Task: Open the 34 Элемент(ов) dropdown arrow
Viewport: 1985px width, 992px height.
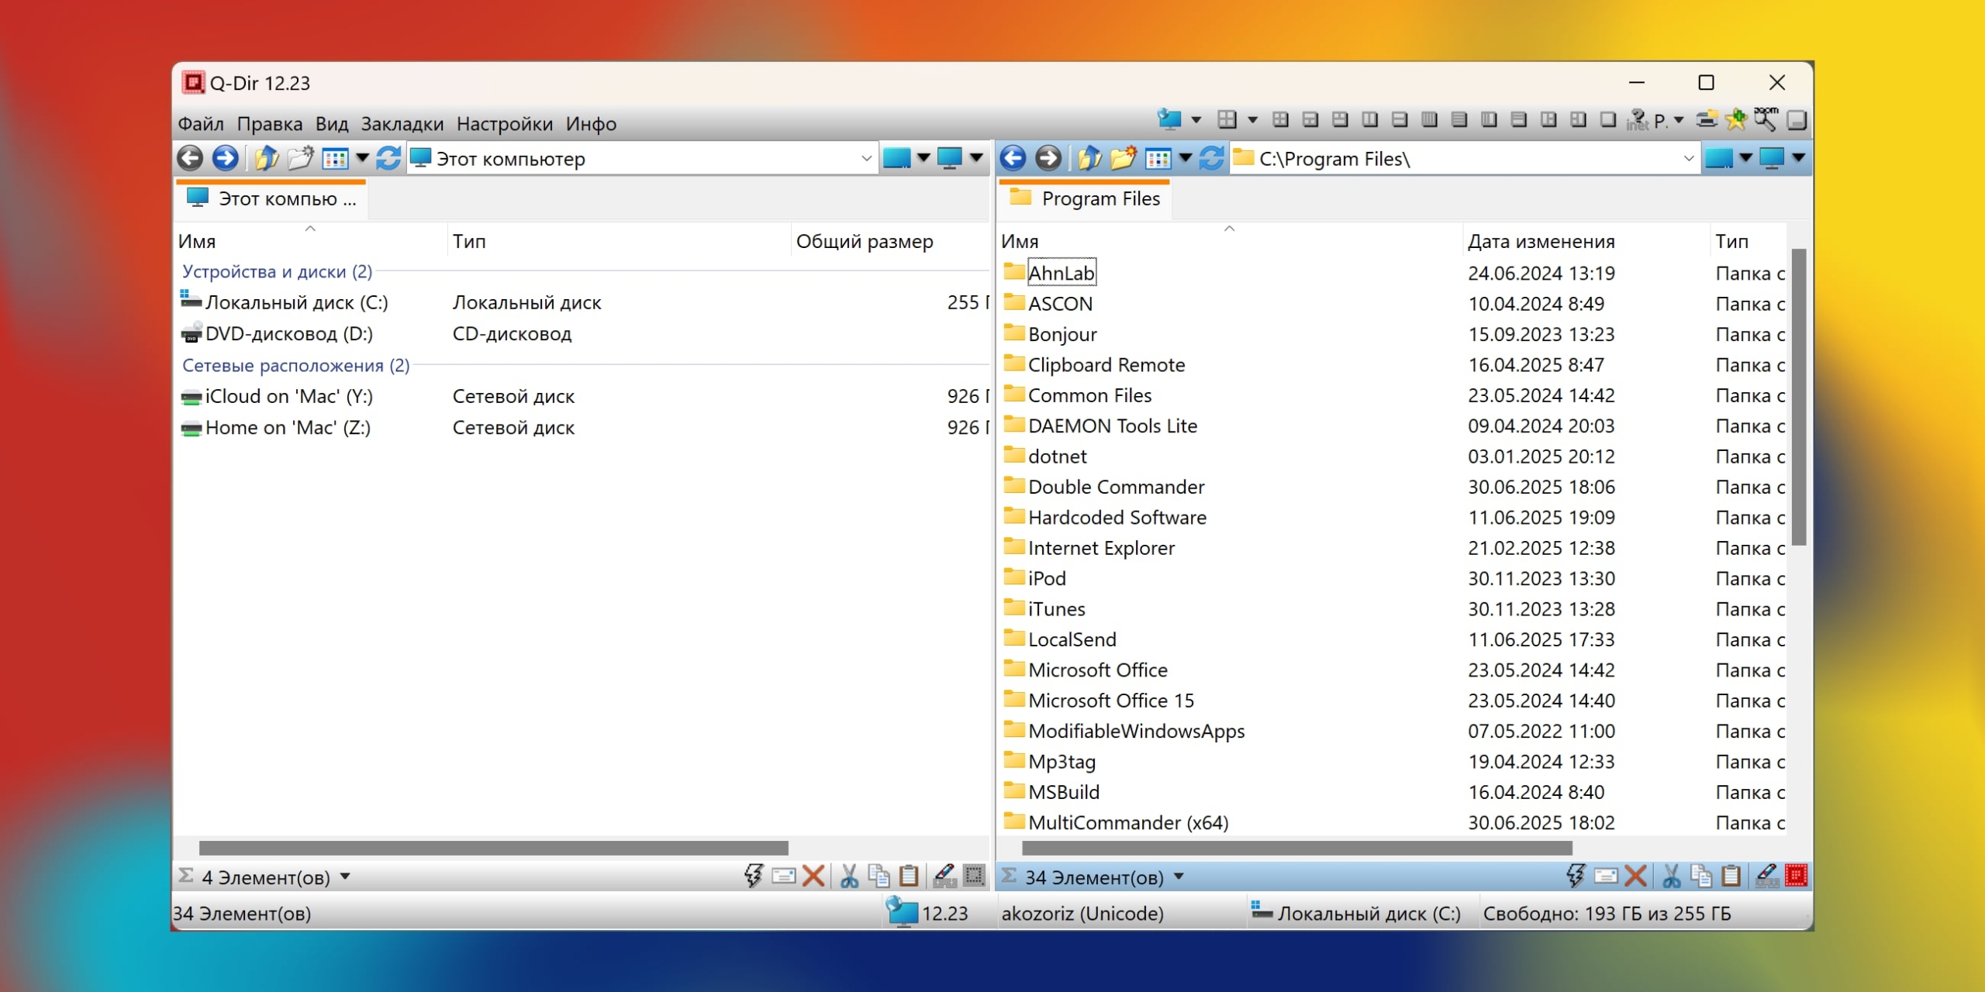Action: tap(1179, 877)
